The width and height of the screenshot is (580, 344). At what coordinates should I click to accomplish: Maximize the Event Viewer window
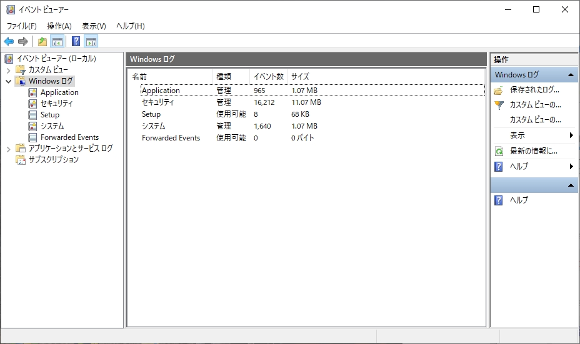click(x=536, y=9)
